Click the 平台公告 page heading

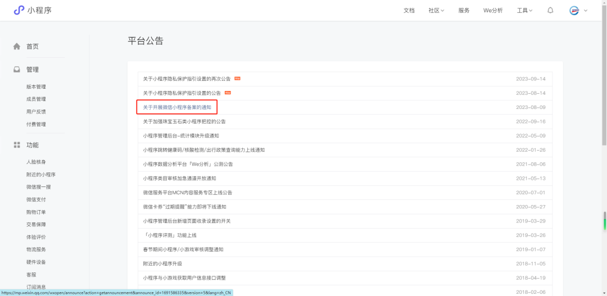(146, 41)
